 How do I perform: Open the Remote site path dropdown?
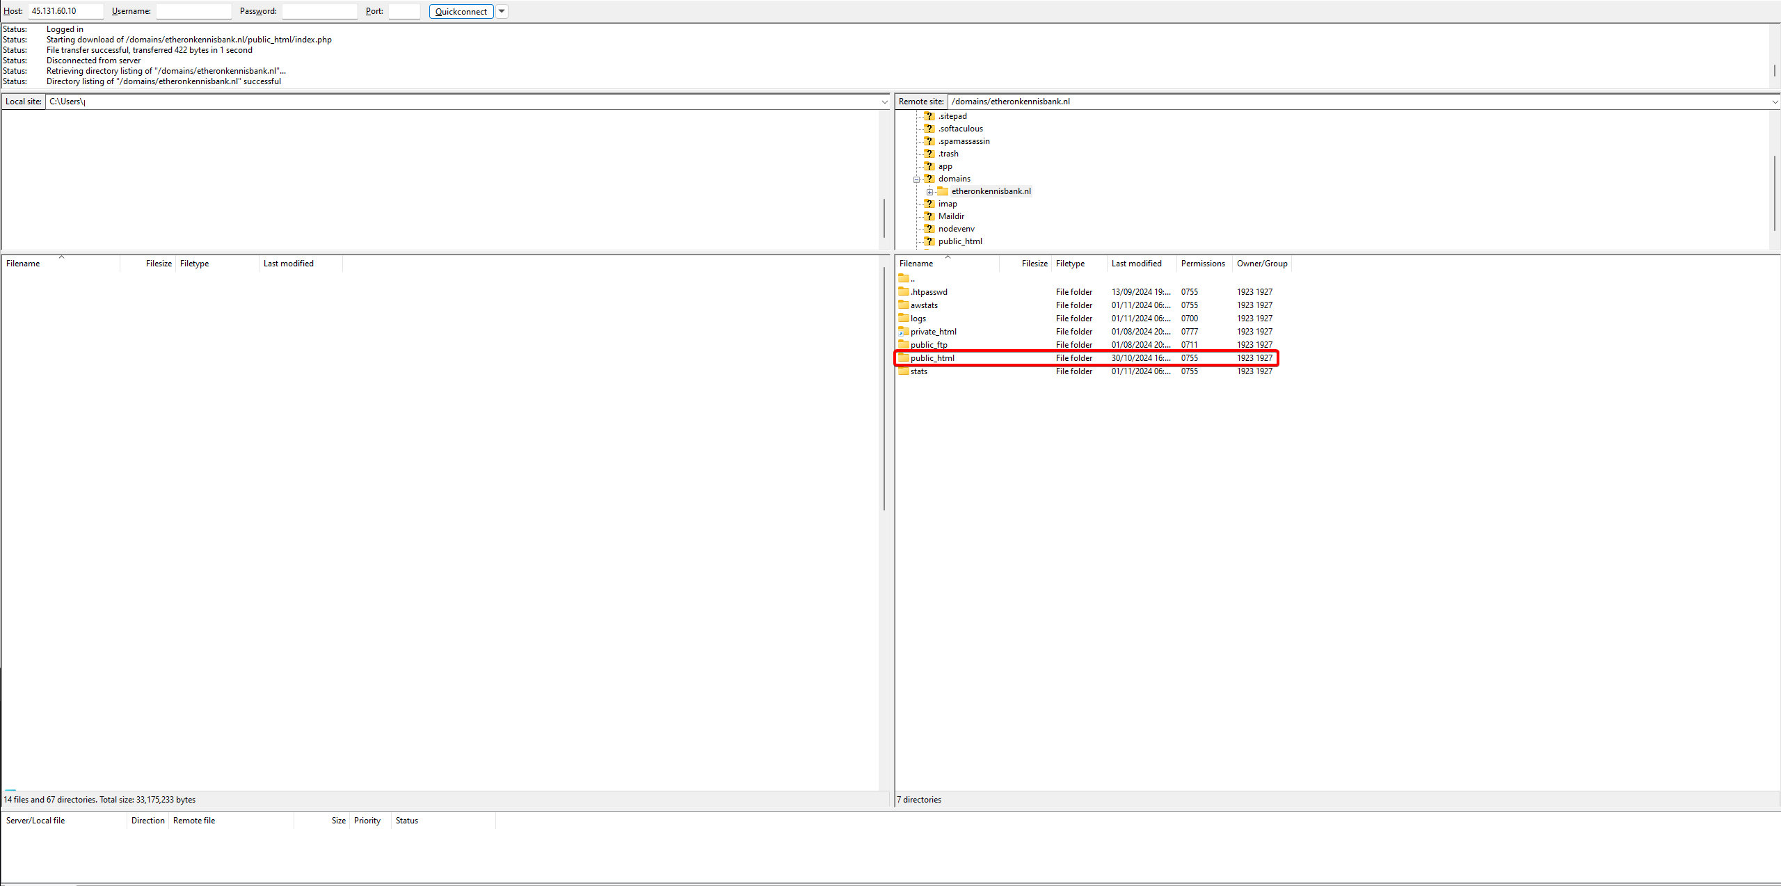tap(1774, 102)
